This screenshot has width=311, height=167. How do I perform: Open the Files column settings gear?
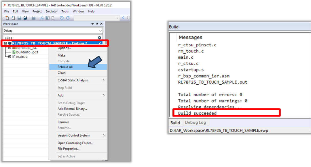(99, 38)
